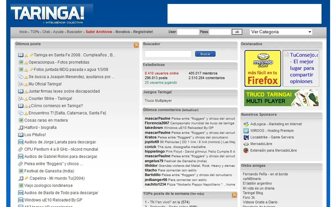Click the image icon beside Festival de Ganesha
This screenshot has height=207, width=336.
coord(21,171)
